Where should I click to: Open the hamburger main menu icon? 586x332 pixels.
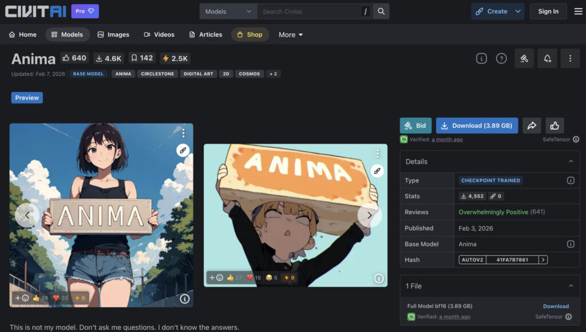coord(578,11)
